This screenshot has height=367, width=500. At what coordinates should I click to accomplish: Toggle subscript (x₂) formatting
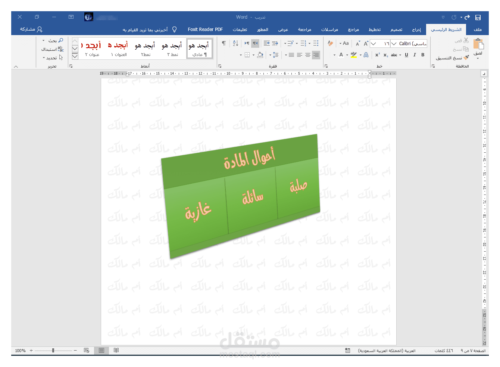point(386,55)
